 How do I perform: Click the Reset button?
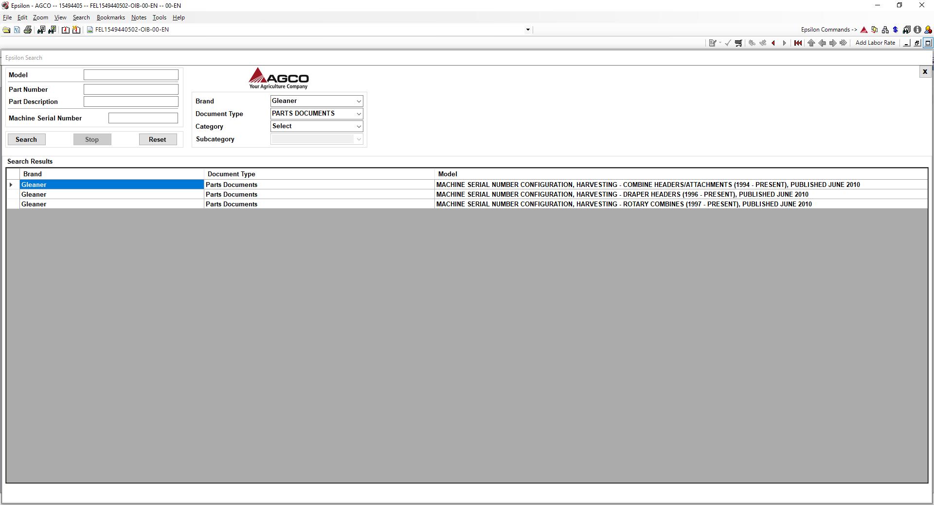click(x=158, y=139)
